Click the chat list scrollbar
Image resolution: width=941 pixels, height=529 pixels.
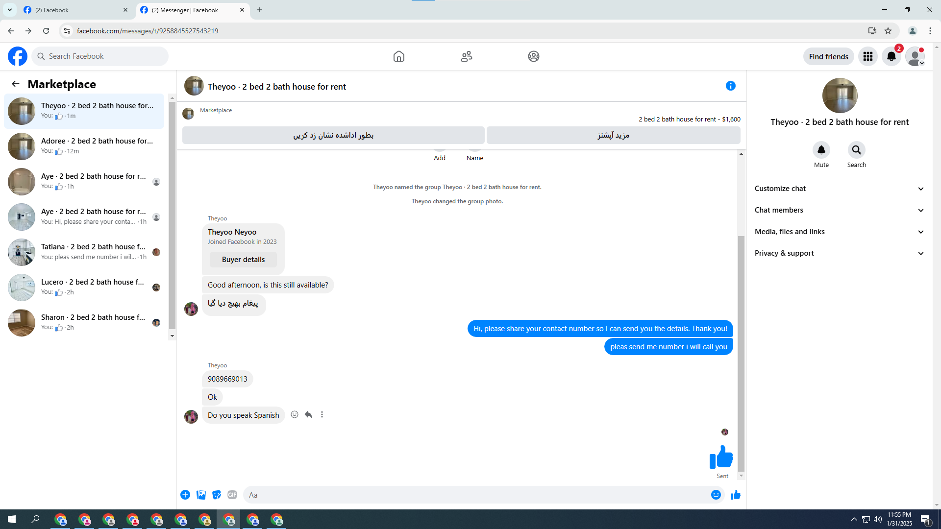pyautogui.click(x=172, y=216)
